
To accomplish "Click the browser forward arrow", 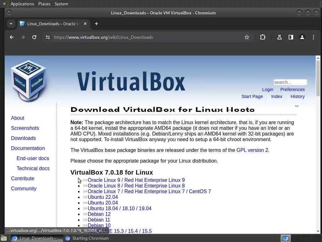I will click(23, 37).
